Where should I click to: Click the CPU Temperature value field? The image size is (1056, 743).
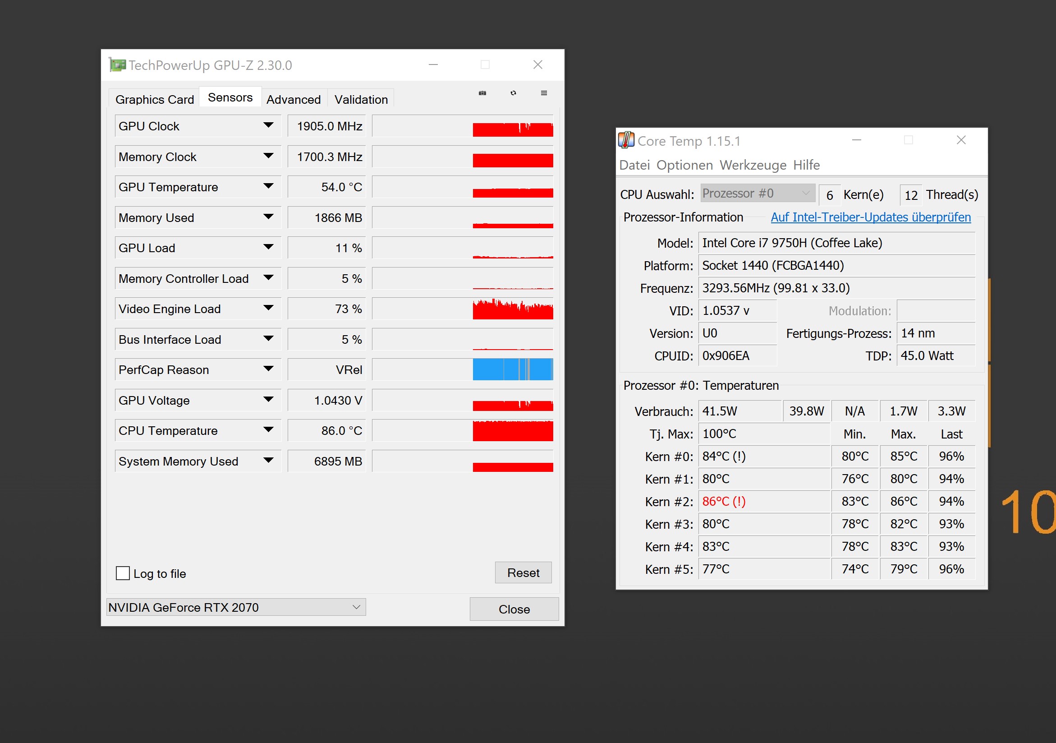tap(326, 431)
